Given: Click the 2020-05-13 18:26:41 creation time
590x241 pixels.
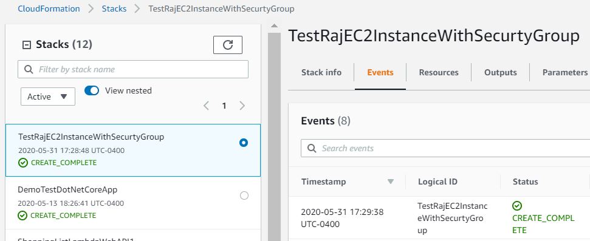Looking at the screenshot, I should tap(70, 203).
